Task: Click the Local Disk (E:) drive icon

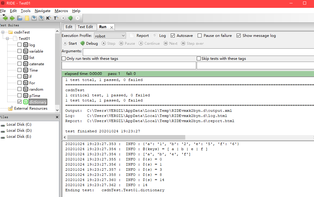Action: (3, 137)
